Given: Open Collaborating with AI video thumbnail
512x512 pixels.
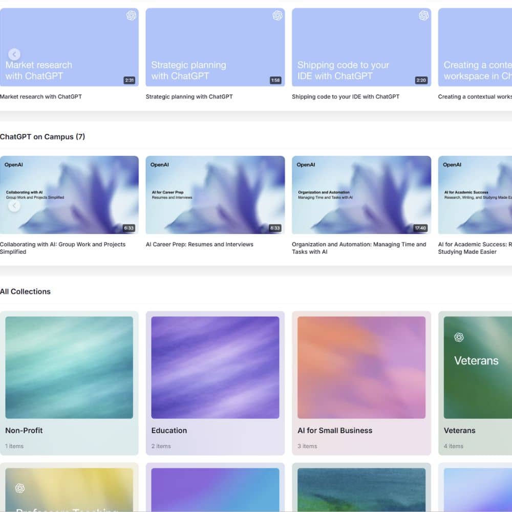Looking at the screenshot, I should point(69,195).
